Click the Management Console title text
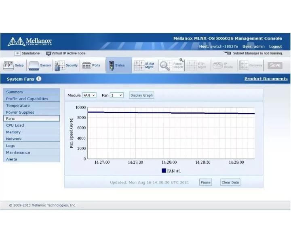Viewport: 291px width, 242px height. point(228,38)
